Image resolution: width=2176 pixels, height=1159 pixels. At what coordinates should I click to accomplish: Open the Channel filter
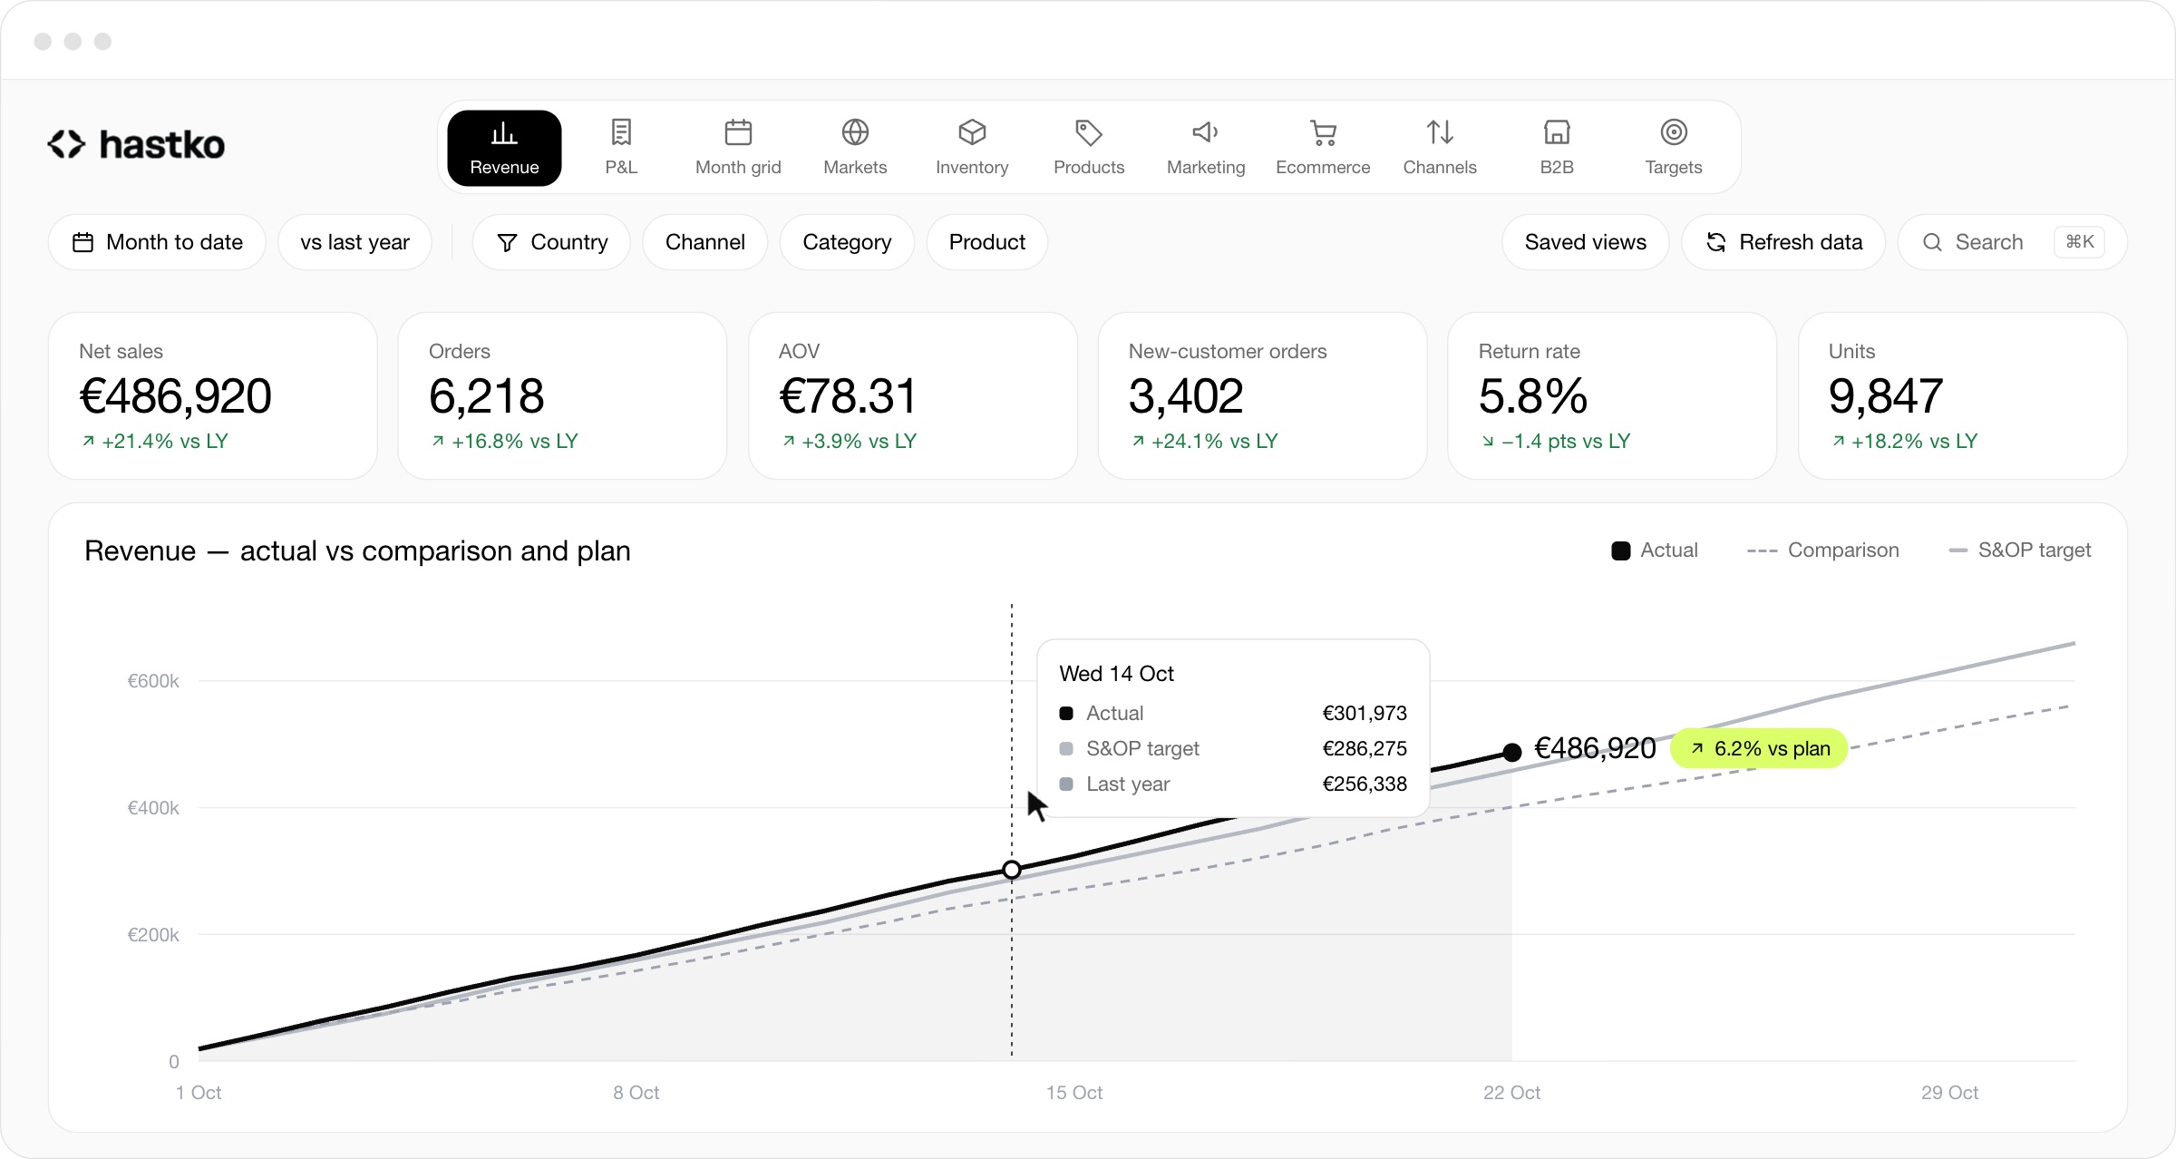click(704, 242)
